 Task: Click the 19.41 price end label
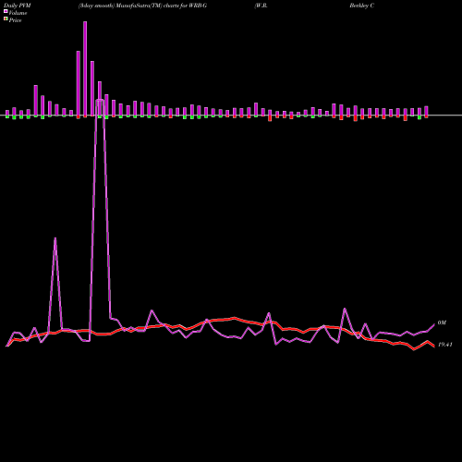[x=445, y=345]
